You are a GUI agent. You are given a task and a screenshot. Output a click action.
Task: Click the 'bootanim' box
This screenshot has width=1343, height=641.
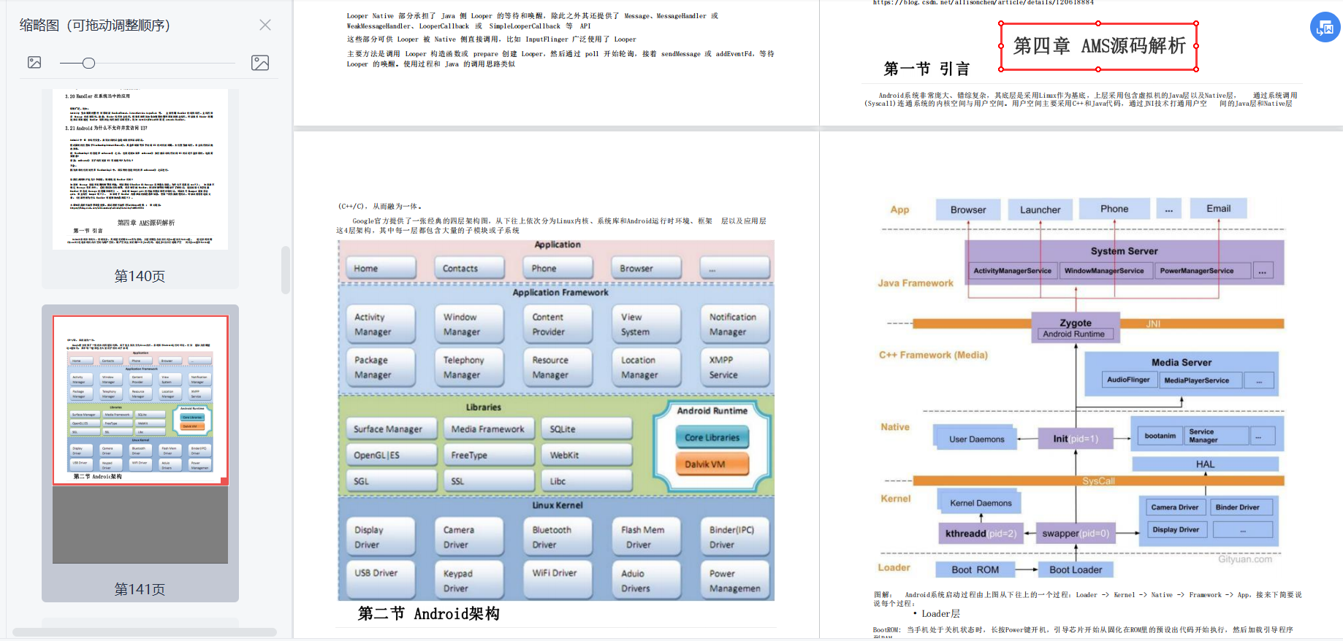coord(1160,436)
